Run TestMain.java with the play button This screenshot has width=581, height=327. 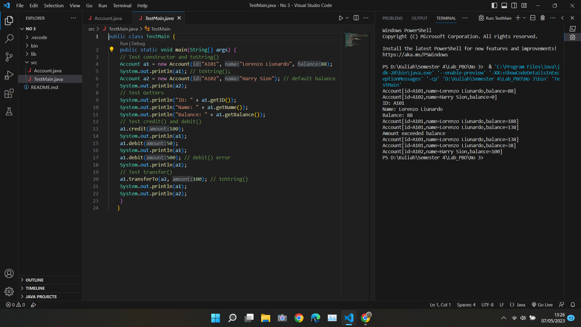[x=341, y=18]
